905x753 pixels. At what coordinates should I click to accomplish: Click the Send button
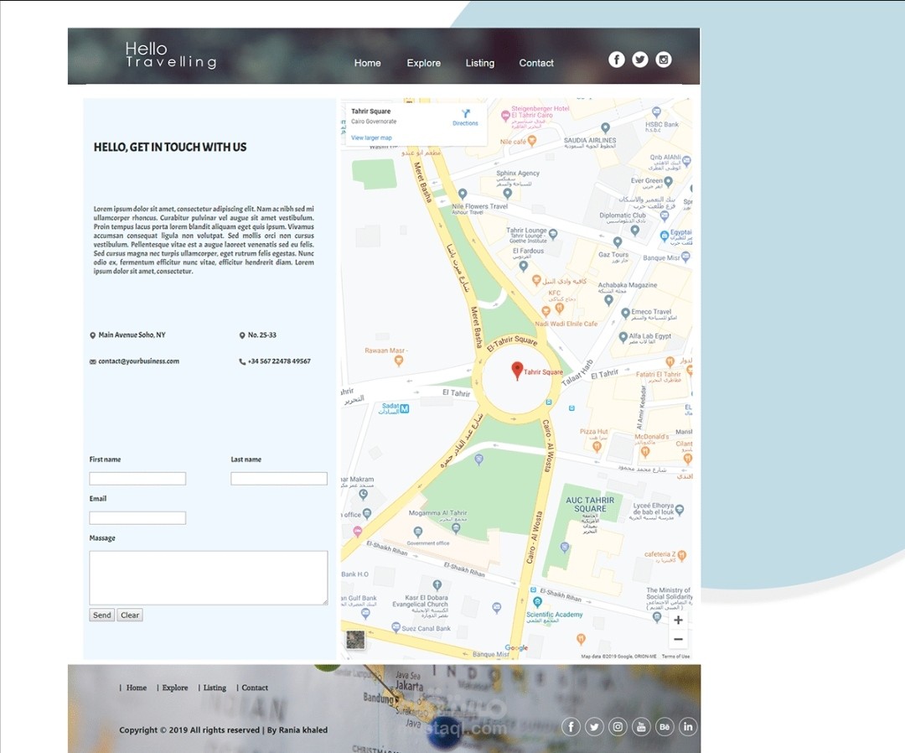102,615
